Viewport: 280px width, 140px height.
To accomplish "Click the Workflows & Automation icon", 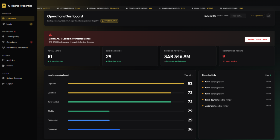I will pos(3,48).
